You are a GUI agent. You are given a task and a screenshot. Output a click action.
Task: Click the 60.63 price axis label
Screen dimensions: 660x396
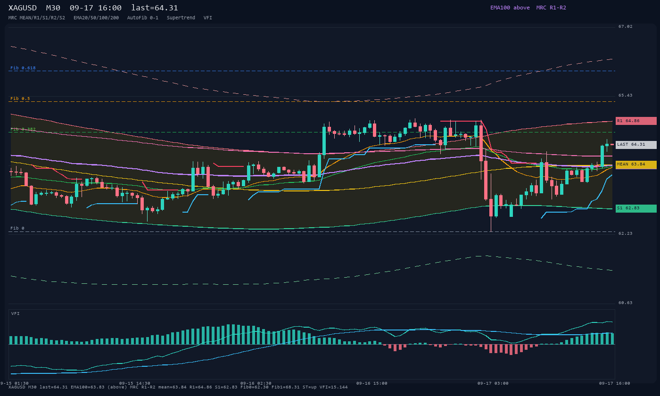pos(626,303)
